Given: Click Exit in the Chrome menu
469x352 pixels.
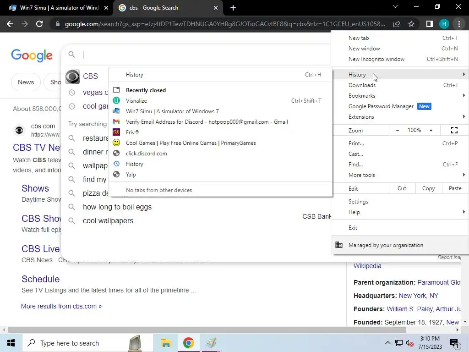Looking at the screenshot, I should pos(400,227).
